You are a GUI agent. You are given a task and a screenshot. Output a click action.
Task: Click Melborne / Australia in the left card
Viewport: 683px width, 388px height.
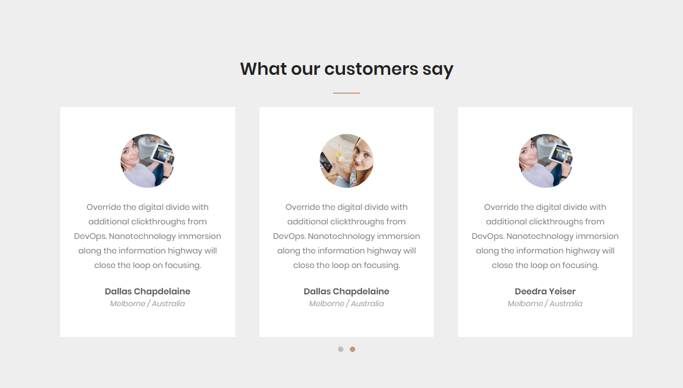point(147,304)
